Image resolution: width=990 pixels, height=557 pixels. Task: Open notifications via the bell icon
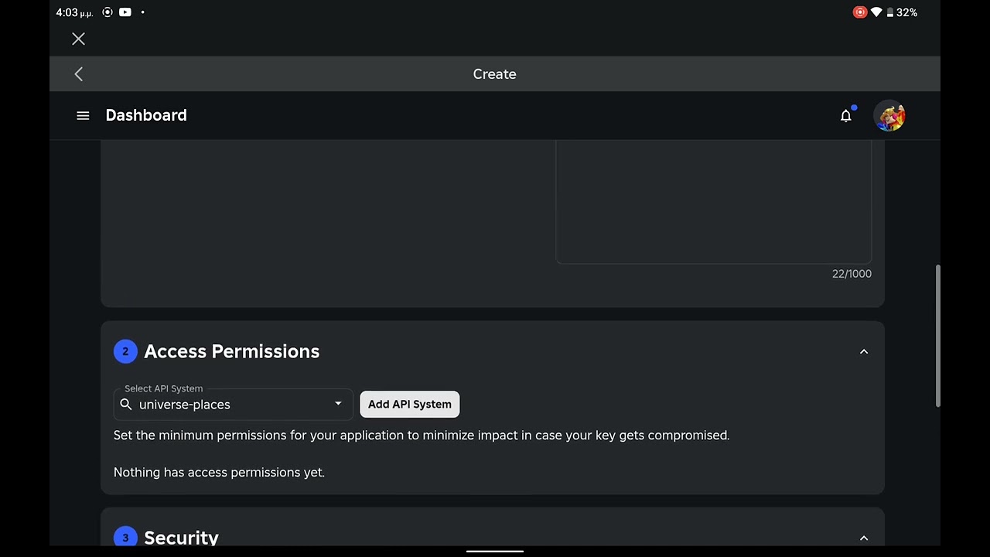click(846, 115)
